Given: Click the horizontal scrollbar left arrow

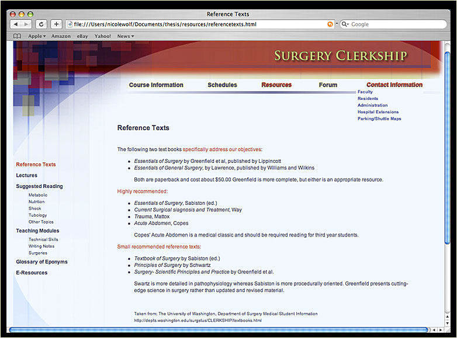Looking at the screenshot, I should (434, 330).
